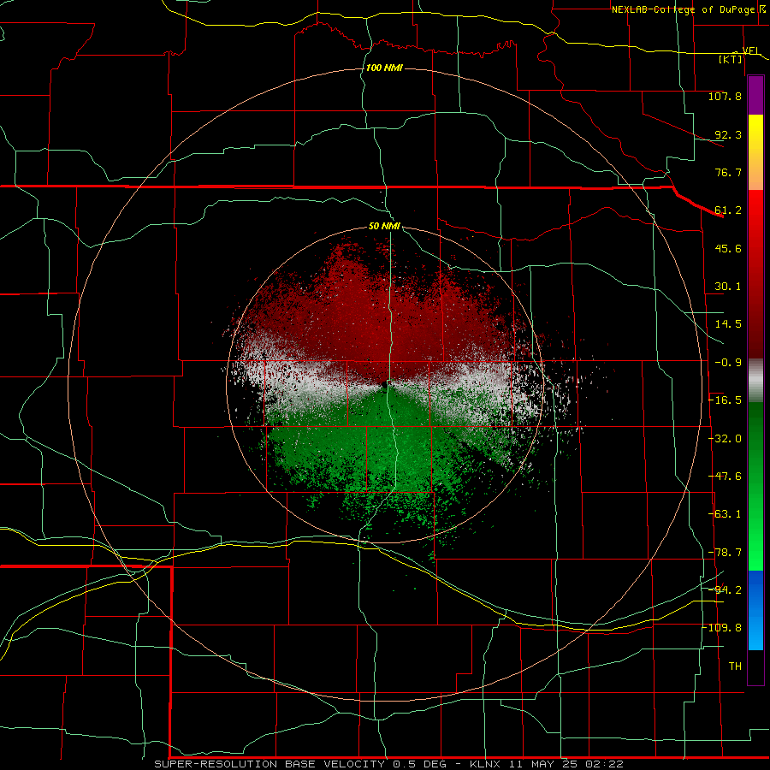Click the 76.7 velocity scale label

(728, 172)
